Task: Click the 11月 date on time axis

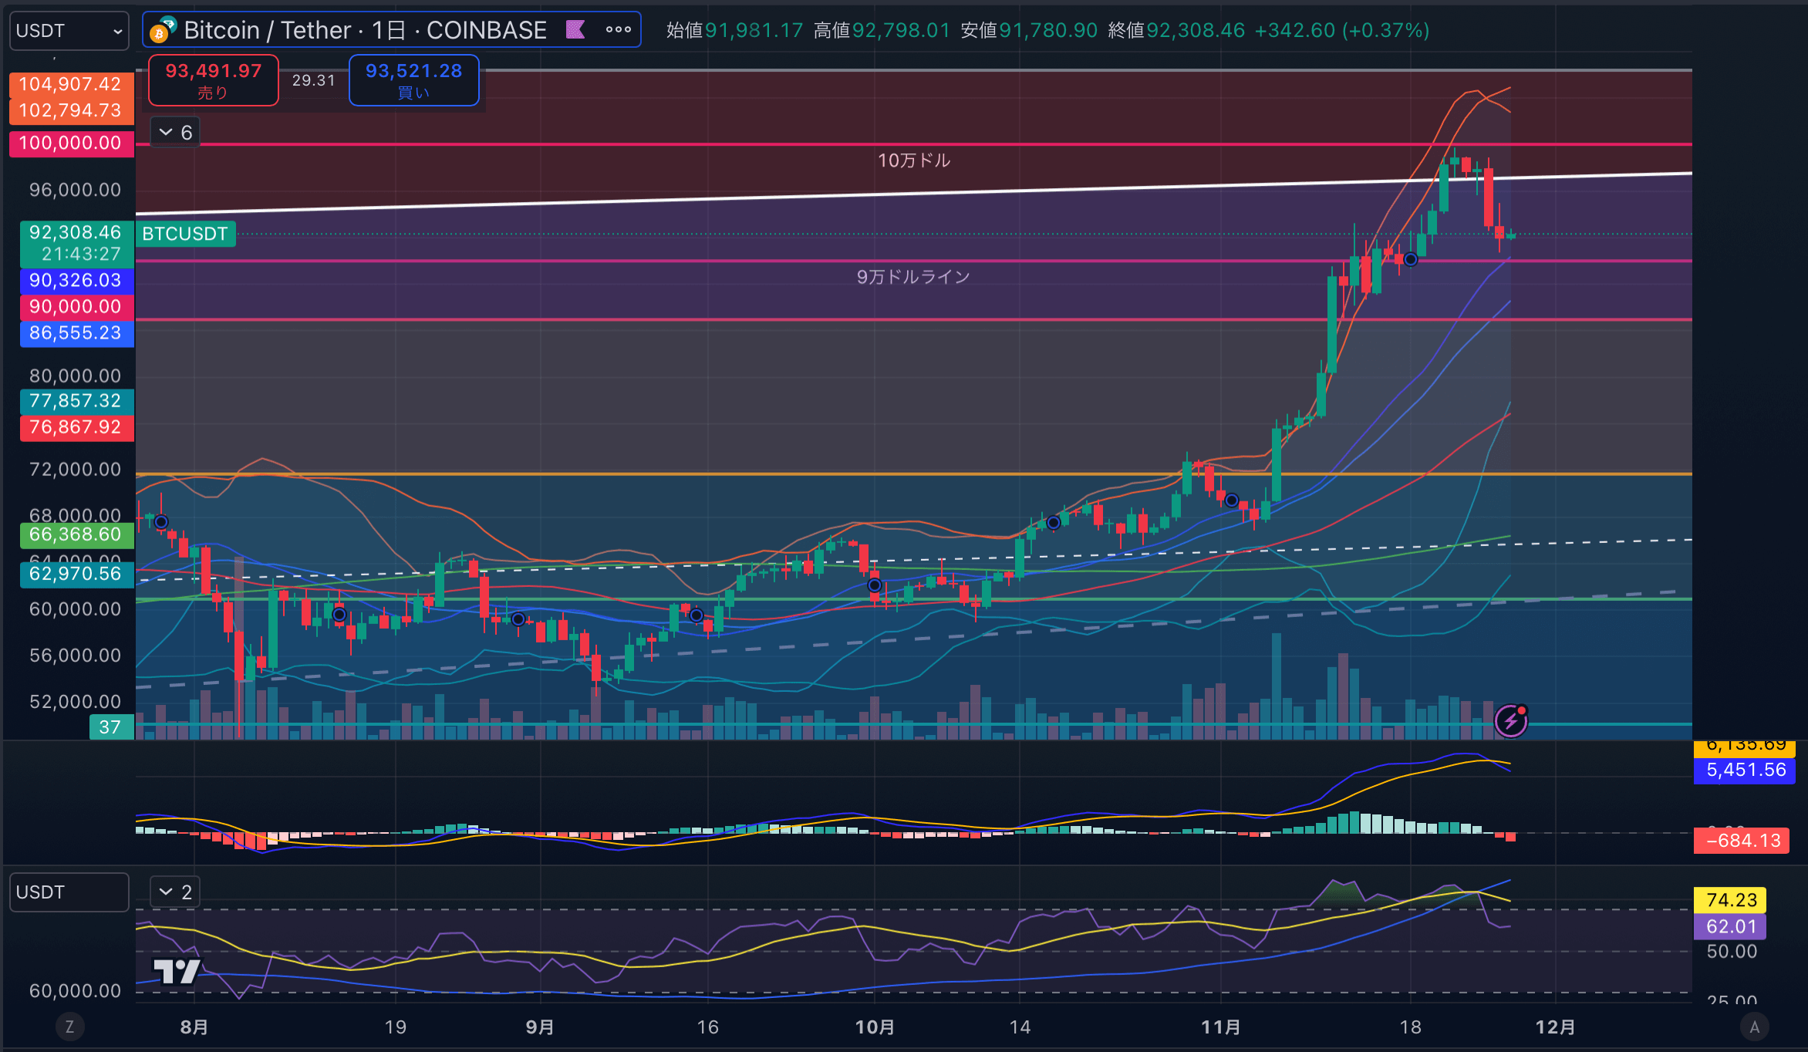Action: pos(1221,1027)
